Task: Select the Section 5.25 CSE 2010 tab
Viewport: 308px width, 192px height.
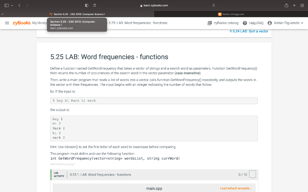Action: point(77,14)
